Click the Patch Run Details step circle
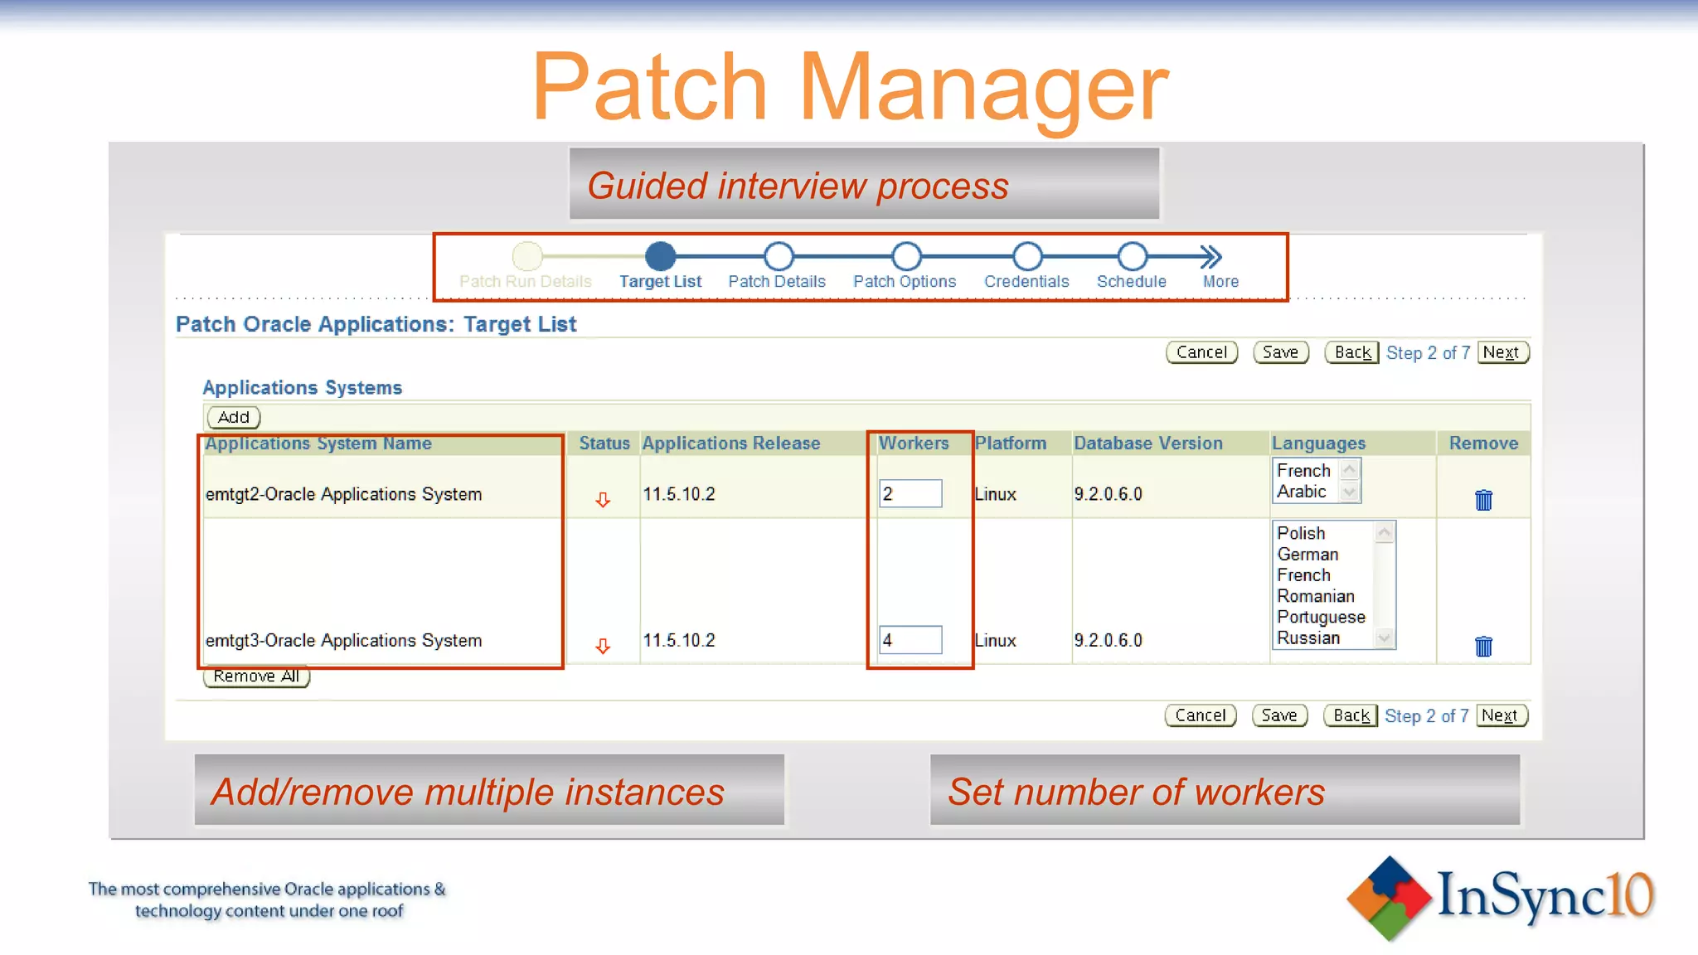This screenshot has width=1698, height=955. [526, 256]
